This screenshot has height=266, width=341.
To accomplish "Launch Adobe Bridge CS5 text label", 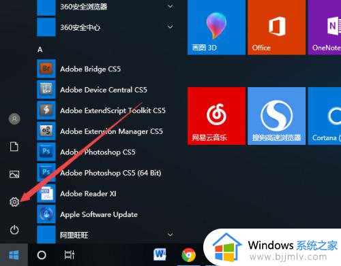I will tap(91, 69).
